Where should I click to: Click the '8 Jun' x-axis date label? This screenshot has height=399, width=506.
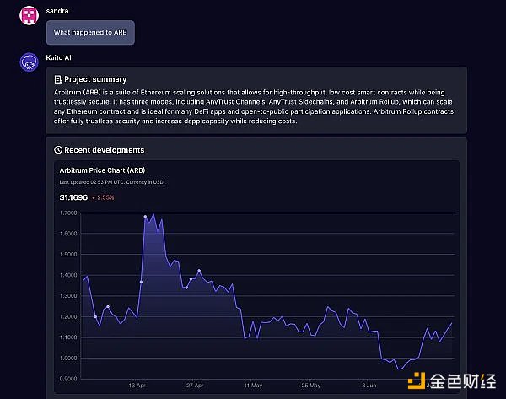(x=369, y=386)
